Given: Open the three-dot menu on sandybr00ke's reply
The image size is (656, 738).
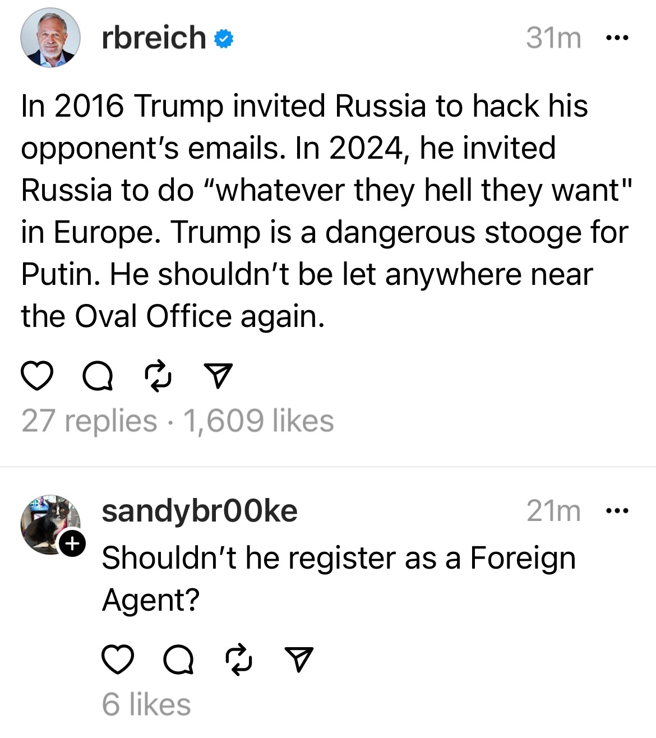Looking at the screenshot, I should point(618,511).
